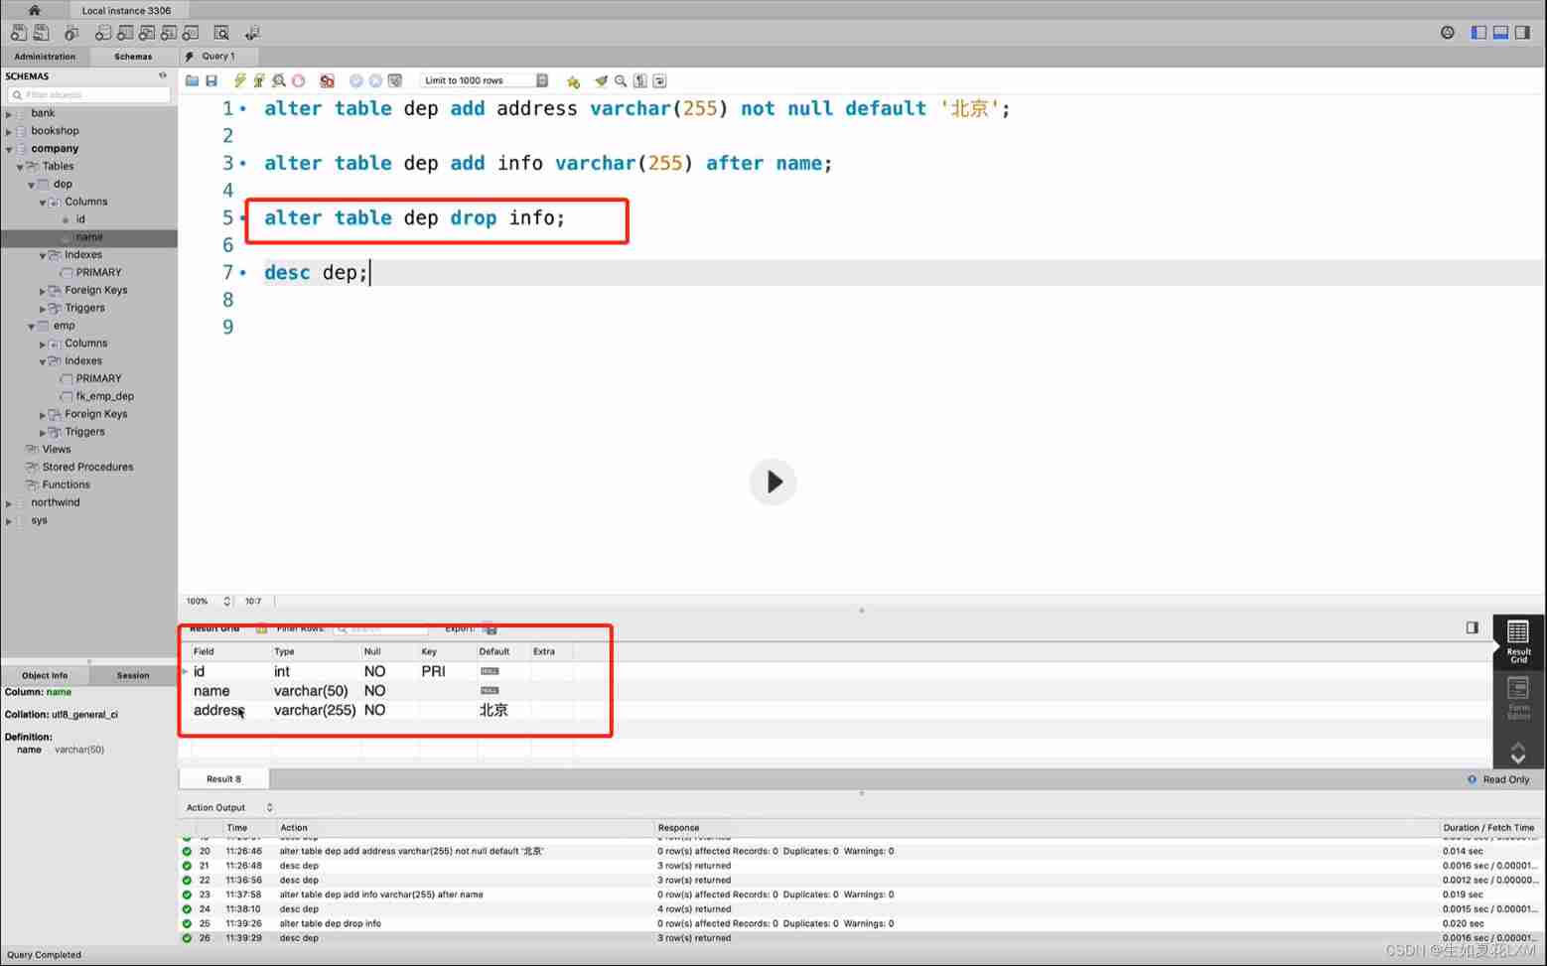
Task: Select the fk_emp_dep index
Action: click(104, 396)
